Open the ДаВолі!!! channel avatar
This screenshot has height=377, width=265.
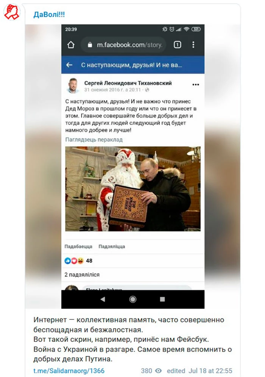tap(12, 12)
